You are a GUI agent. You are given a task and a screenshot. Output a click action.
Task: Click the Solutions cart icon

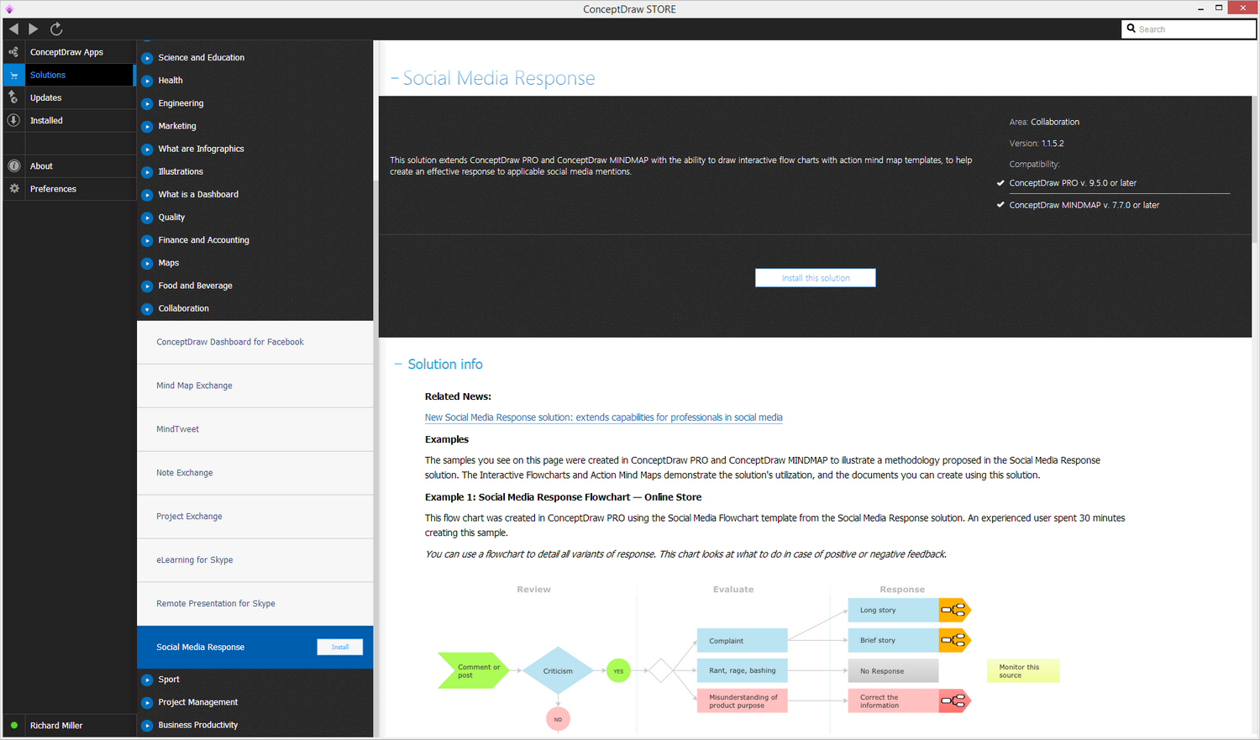pyautogui.click(x=13, y=75)
